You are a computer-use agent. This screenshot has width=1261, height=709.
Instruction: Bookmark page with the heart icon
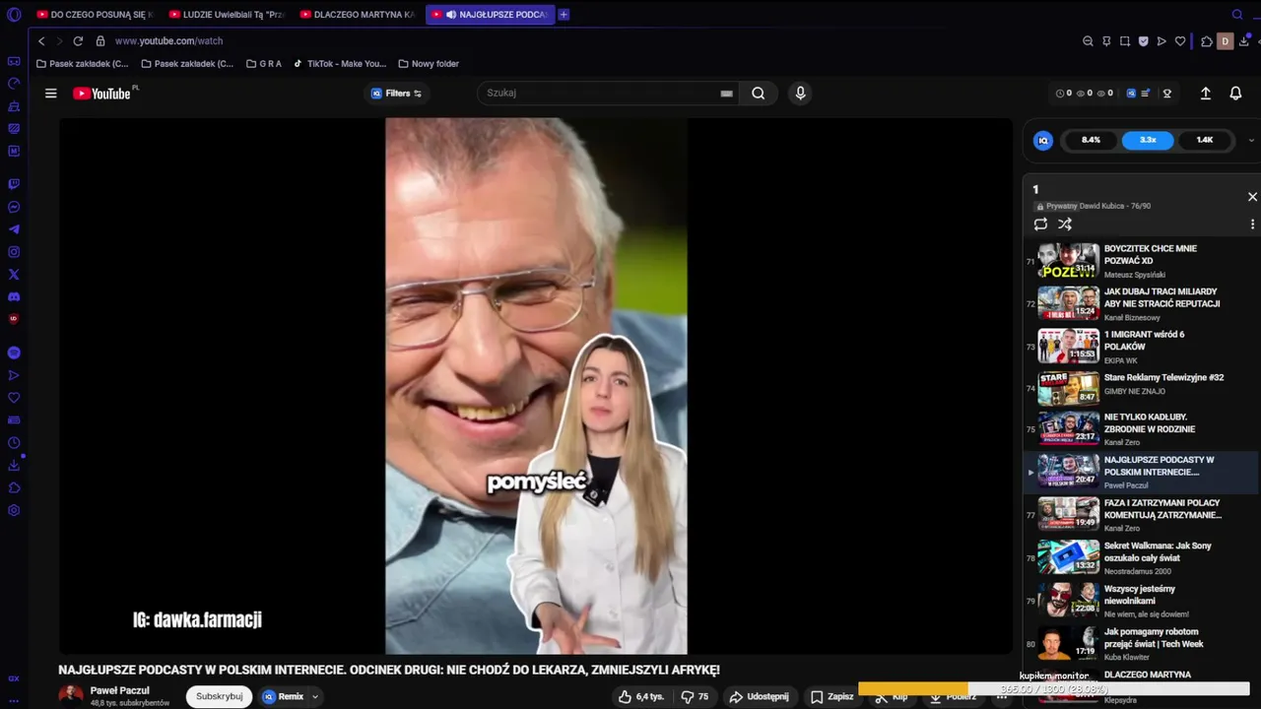pyautogui.click(x=1180, y=41)
